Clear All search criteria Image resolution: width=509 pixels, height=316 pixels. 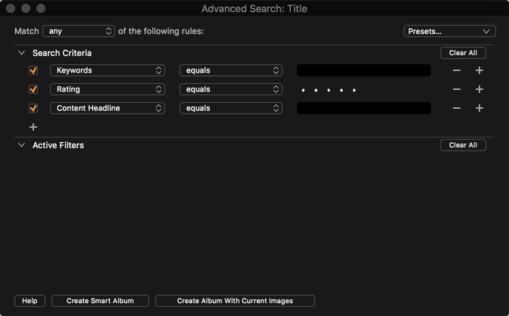click(463, 53)
